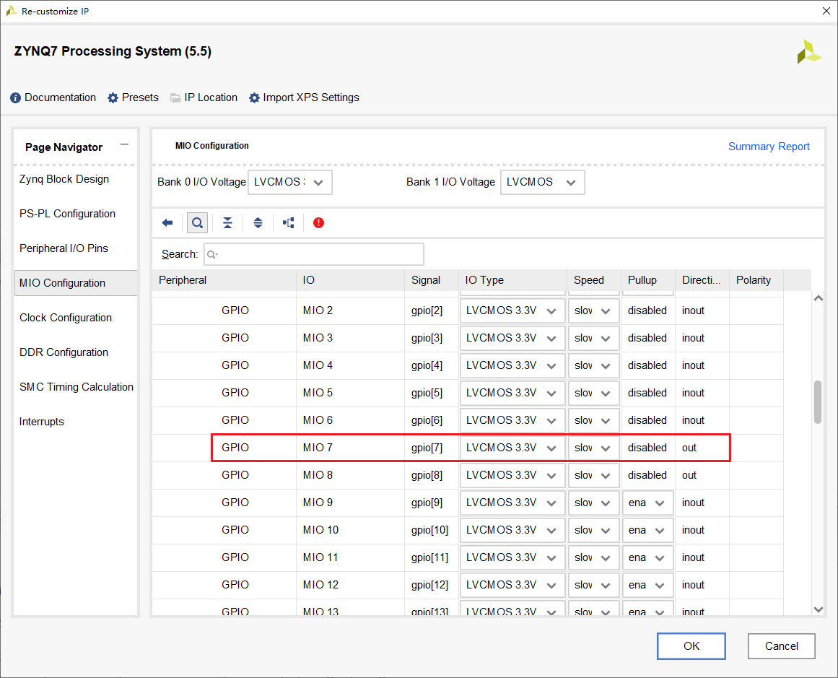The image size is (838, 678).
Task: Open Peripheral I/O Pins page
Action: (64, 248)
